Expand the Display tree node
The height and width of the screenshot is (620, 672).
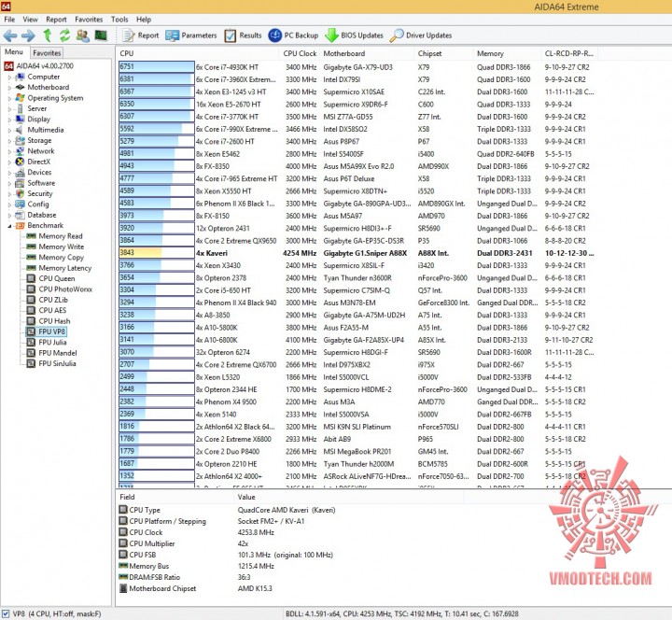point(9,120)
